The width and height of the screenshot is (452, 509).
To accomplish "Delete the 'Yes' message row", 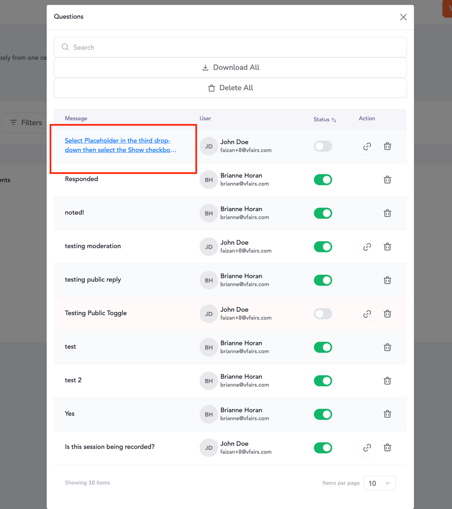I will pyautogui.click(x=387, y=414).
